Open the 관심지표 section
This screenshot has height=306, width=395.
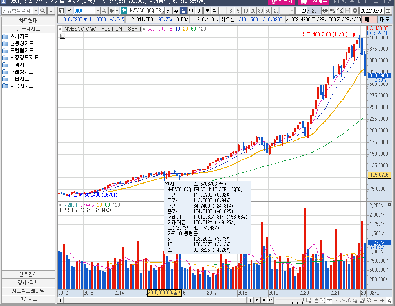(28, 299)
